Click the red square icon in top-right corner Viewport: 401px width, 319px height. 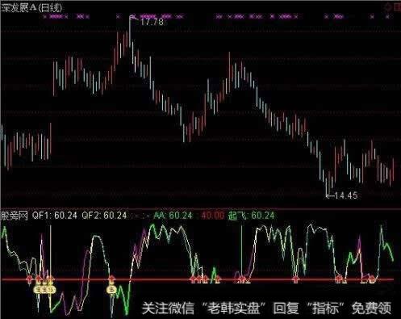click(x=398, y=7)
